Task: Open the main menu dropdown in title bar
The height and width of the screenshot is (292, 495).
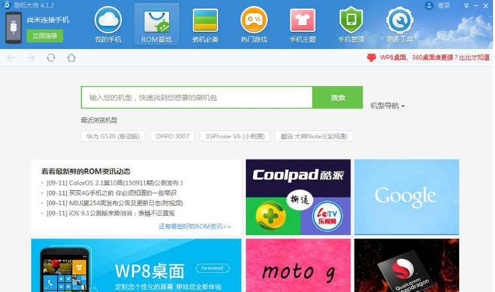Action: click(467, 5)
